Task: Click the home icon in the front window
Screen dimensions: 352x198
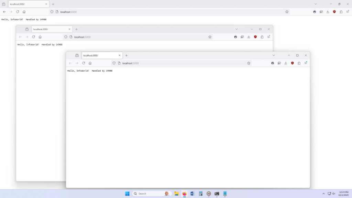Action: click(x=90, y=63)
